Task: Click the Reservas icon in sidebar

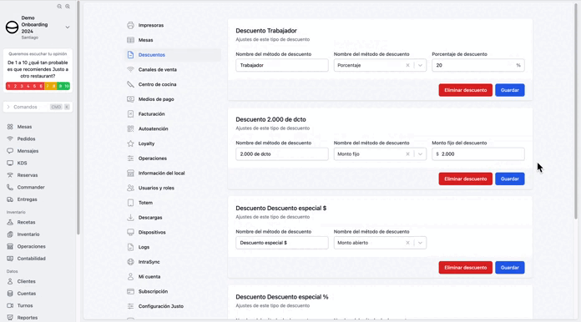Action: pyautogui.click(x=10, y=175)
